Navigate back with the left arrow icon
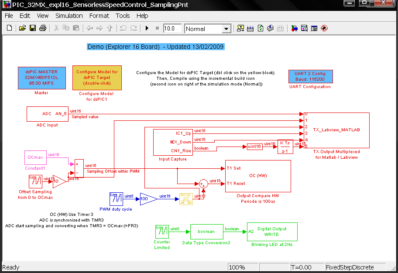 89,28
